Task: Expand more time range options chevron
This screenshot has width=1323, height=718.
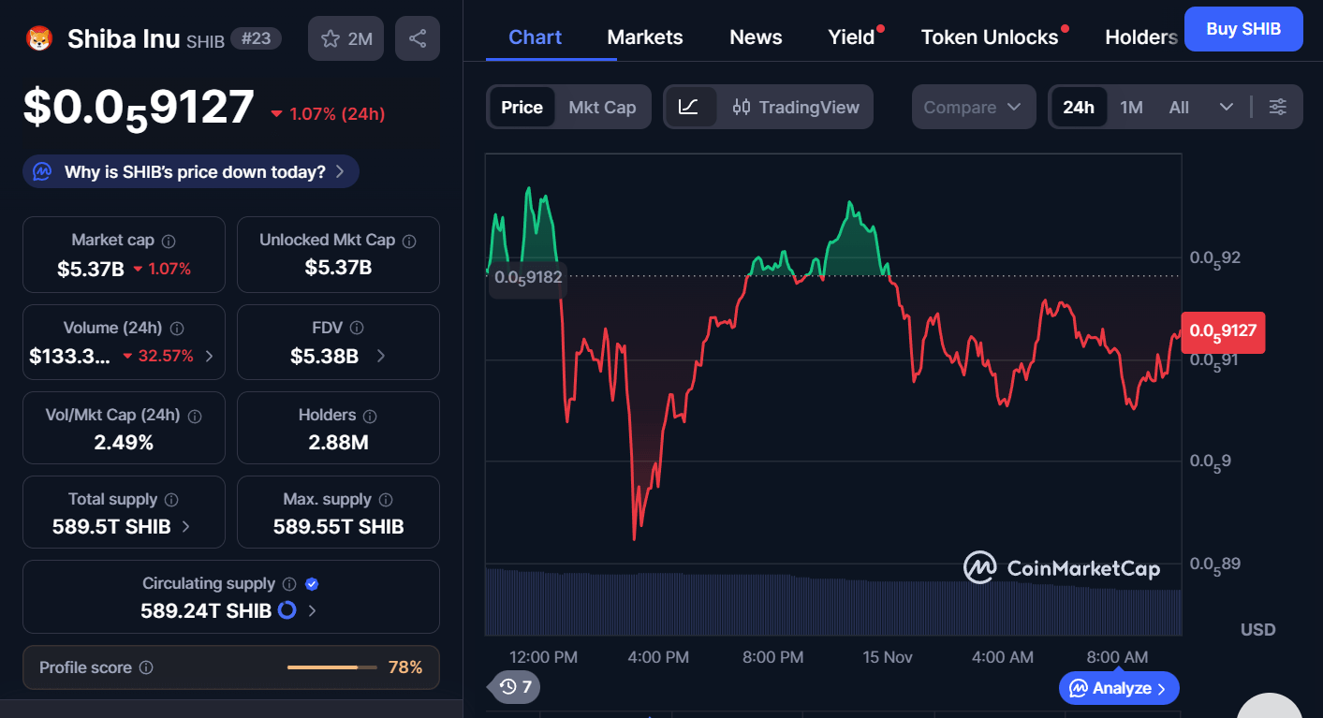Action: pyautogui.click(x=1226, y=107)
